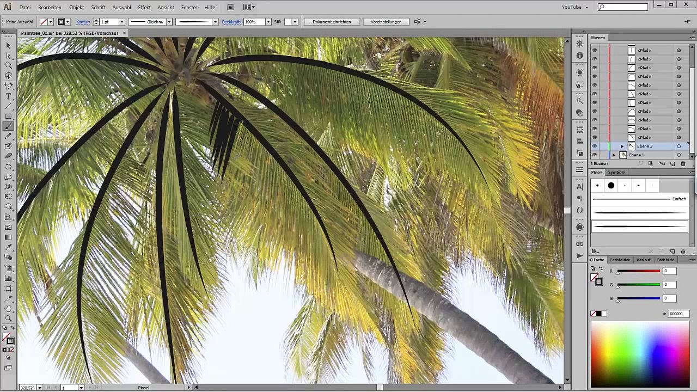Open the Gleichm. width profile dropdown
Screen dimensions: 697x392
[x=169, y=22]
